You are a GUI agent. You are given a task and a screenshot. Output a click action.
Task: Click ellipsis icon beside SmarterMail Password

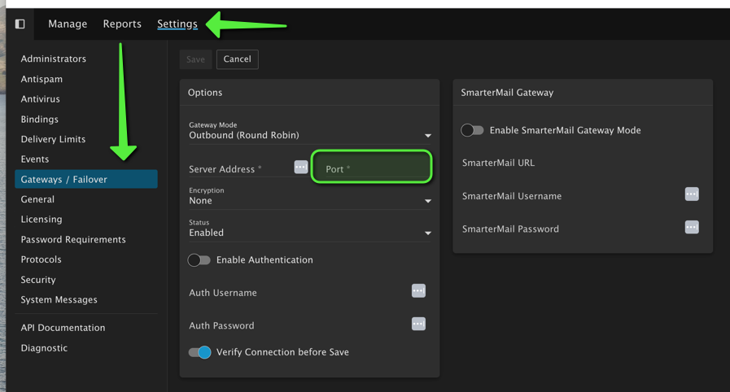click(x=691, y=228)
